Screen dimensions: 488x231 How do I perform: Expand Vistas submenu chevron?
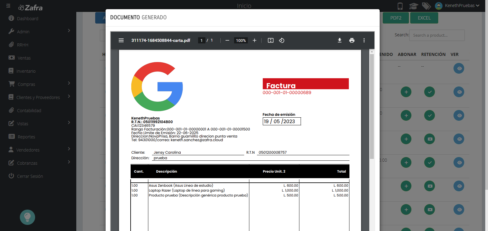(69, 123)
